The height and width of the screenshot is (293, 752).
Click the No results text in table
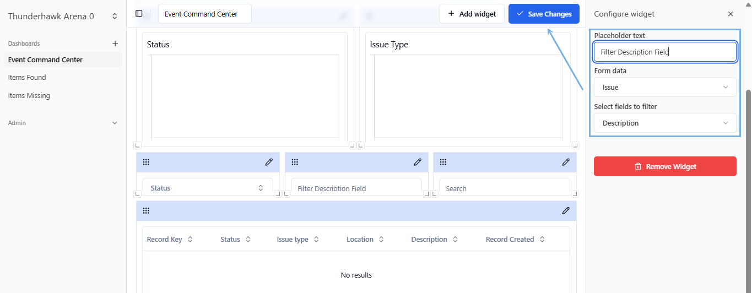click(x=356, y=275)
